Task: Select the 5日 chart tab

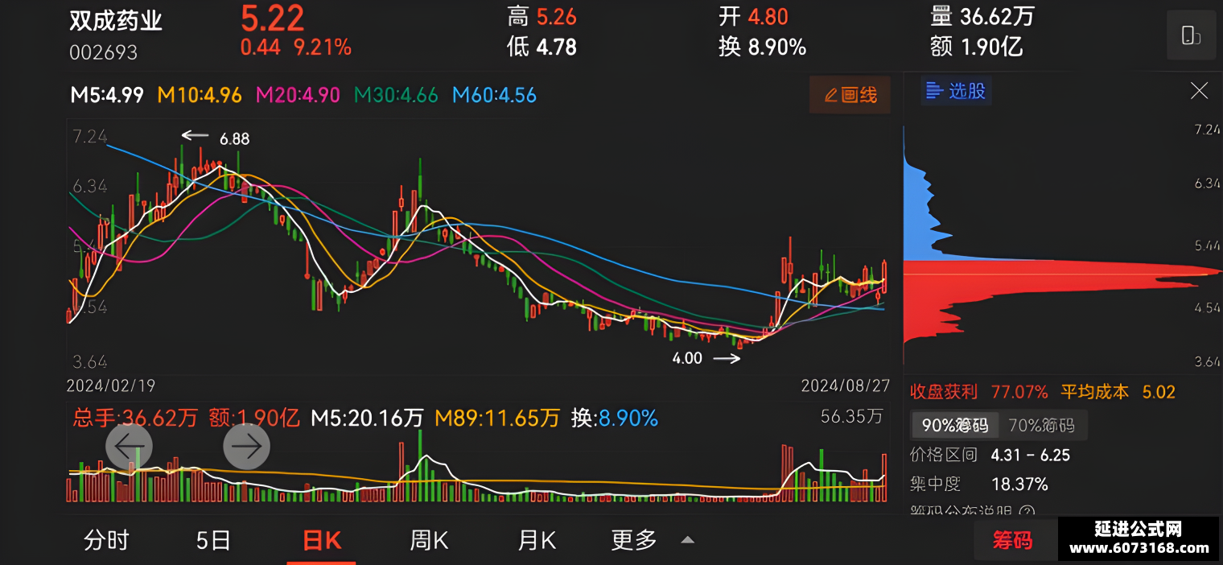Action: click(x=213, y=540)
